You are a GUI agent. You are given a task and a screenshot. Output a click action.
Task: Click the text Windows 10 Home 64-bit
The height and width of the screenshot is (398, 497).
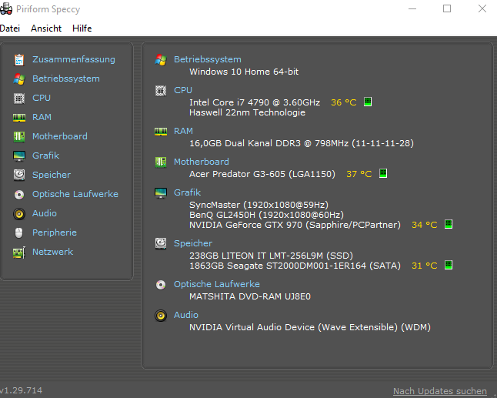point(244,72)
